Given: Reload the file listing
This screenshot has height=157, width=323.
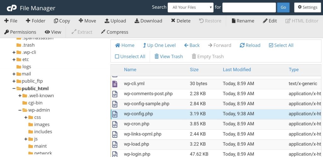Looking at the screenshot, I should [250, 45].
